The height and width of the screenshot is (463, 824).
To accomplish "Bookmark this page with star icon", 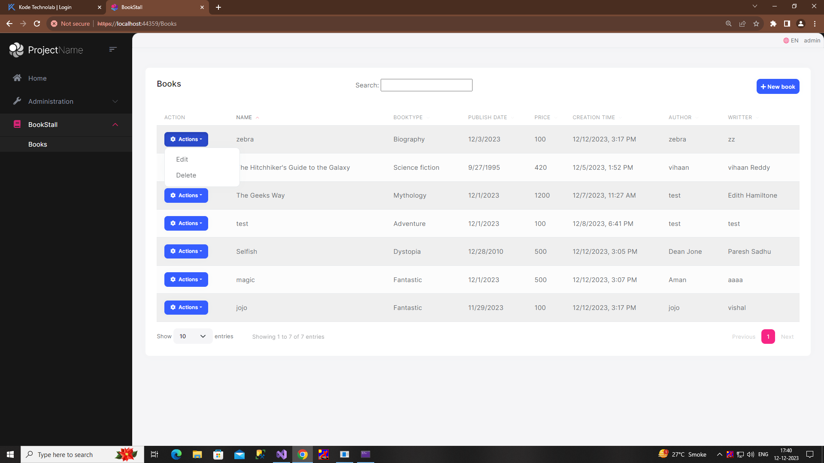I will tap(756, 24).
